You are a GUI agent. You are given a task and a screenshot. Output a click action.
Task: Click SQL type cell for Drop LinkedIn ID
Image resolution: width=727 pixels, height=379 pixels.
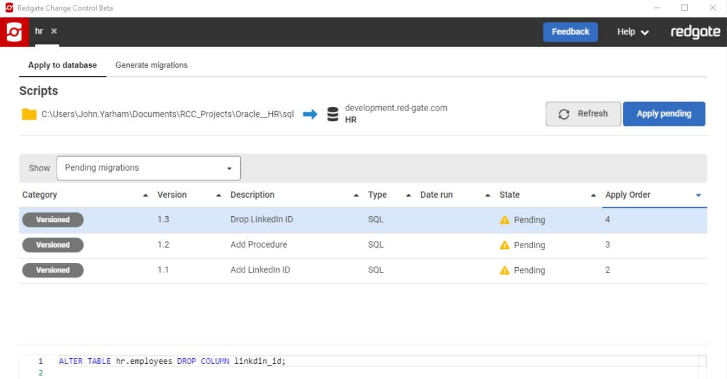tap(376, 220)
